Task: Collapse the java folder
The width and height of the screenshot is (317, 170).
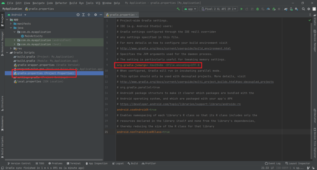Action: (11, 28)
